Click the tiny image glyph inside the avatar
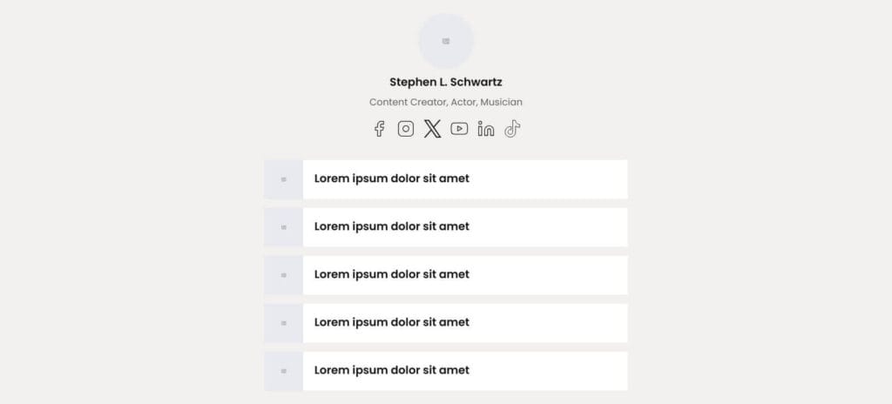The image size is (892, 404). pos(446,41)
